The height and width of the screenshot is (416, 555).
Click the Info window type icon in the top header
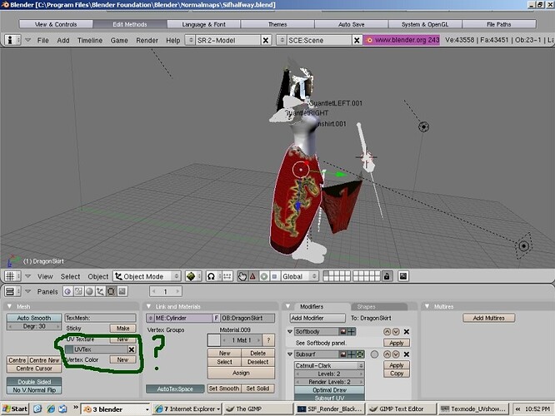click(x=10, y=40)
